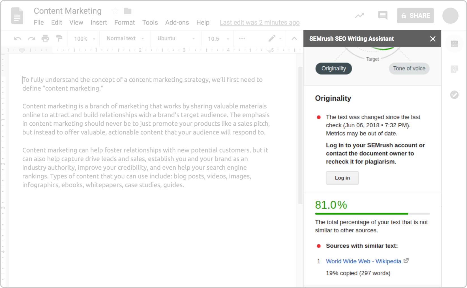Open the Tools menu
The image size is (467, 288).
coord(150,23)
